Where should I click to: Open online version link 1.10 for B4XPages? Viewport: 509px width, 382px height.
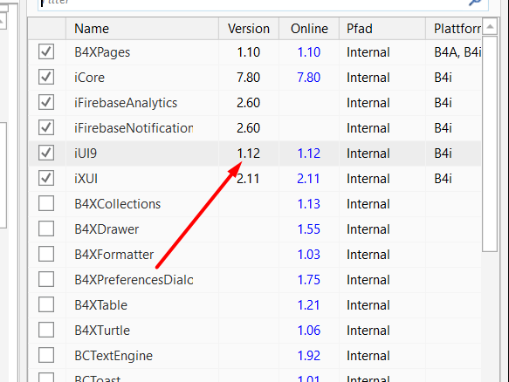click(309, 52)
